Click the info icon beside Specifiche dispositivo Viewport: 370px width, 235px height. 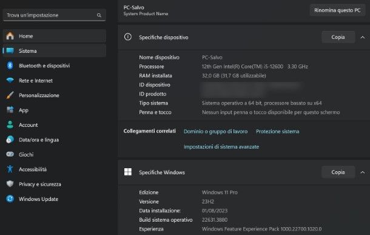pos(127,37)
